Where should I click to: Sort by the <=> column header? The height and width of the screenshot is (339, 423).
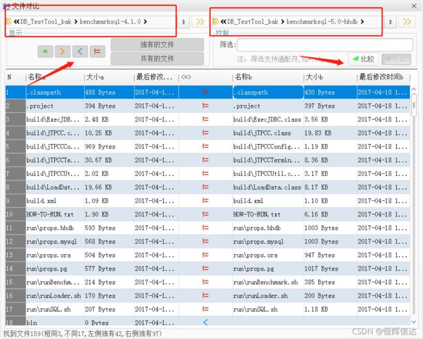tap(206, 78)
